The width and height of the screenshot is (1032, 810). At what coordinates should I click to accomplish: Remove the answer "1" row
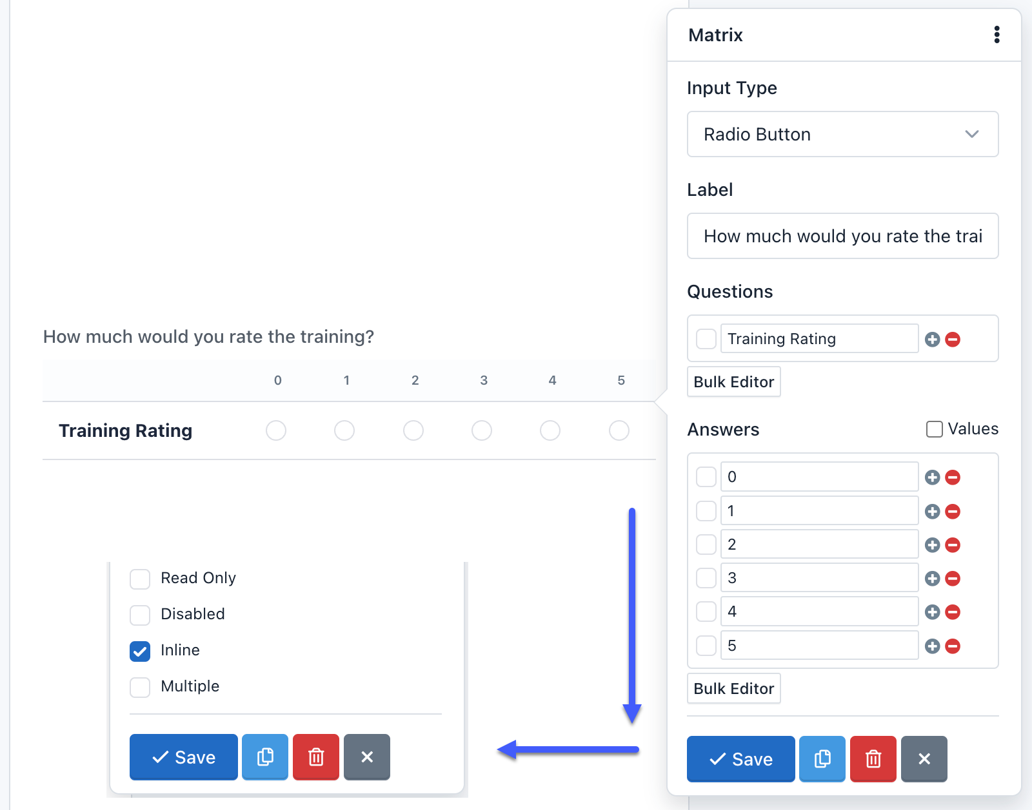[953, 511]
